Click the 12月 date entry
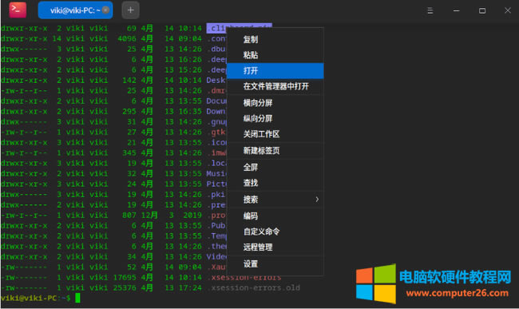Screen dimensions: 519x309 click(149, 215)
